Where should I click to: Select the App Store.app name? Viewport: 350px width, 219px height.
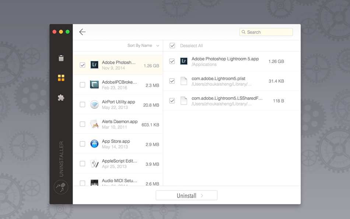pos(116,141)
